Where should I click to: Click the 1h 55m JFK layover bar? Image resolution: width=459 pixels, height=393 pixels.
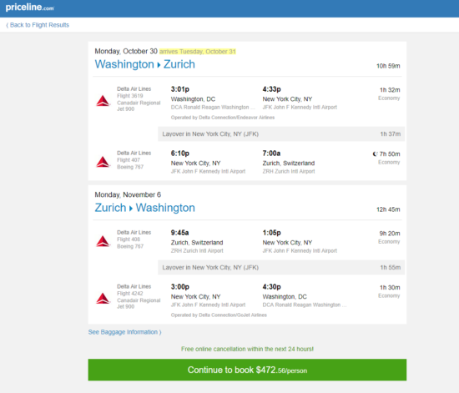point(281,268)
